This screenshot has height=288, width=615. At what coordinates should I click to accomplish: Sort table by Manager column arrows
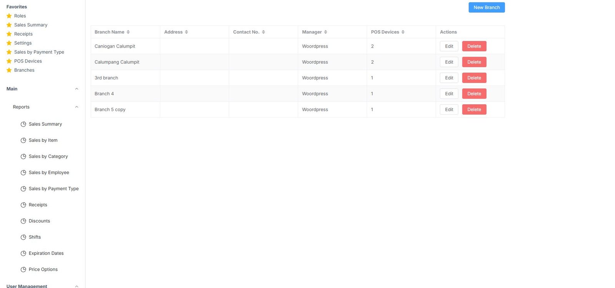coord(326,32)
